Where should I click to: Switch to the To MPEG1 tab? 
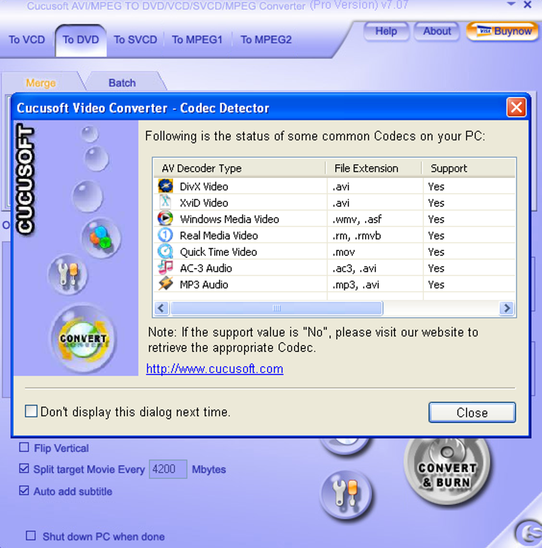197,39
